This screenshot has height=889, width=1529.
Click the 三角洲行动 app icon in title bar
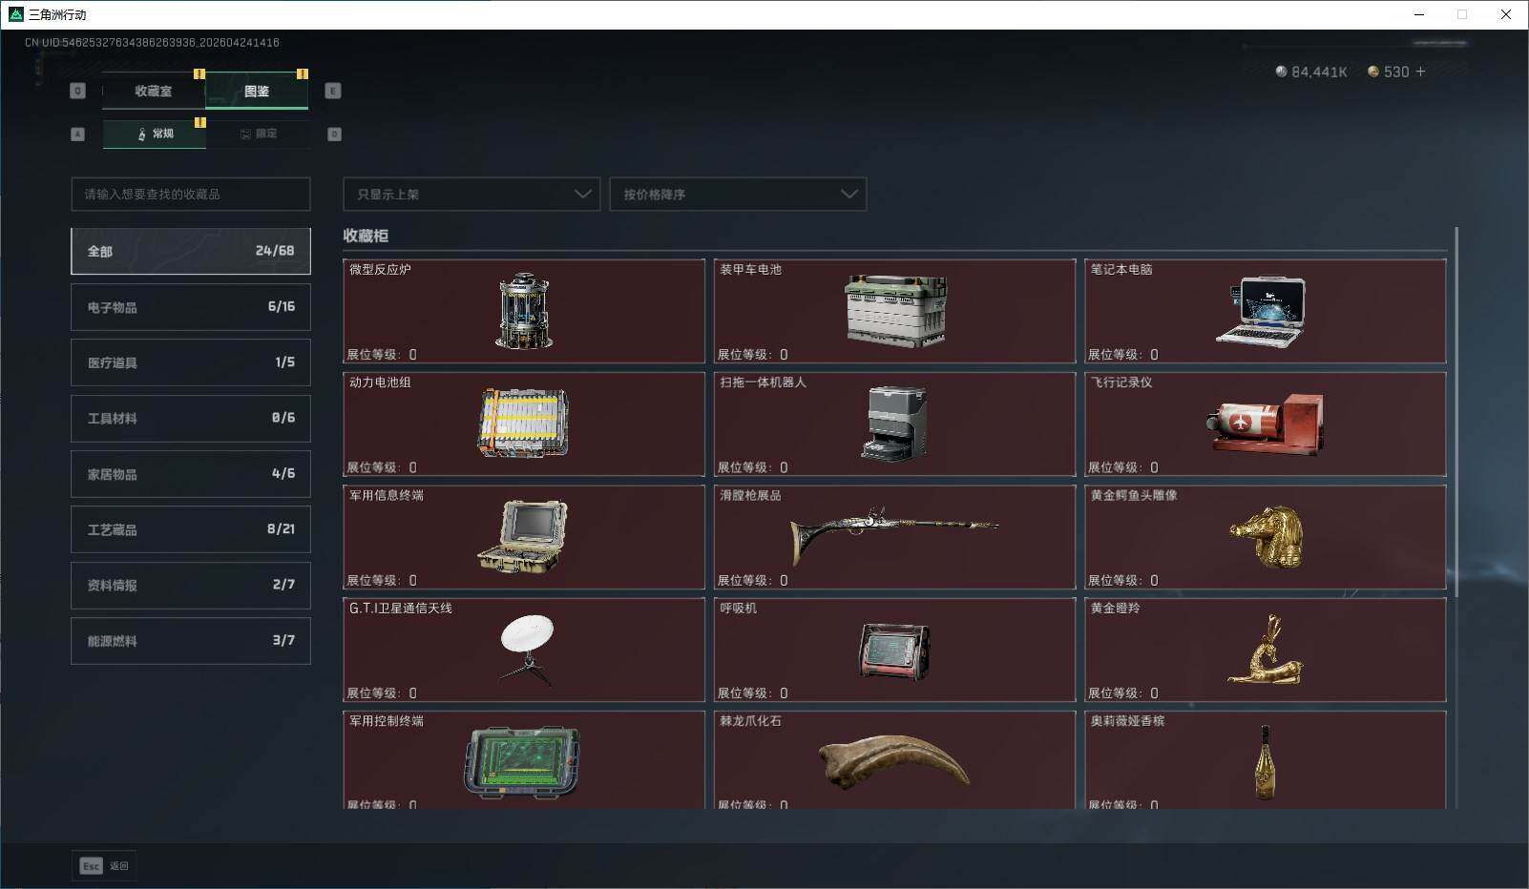point(15,14)
